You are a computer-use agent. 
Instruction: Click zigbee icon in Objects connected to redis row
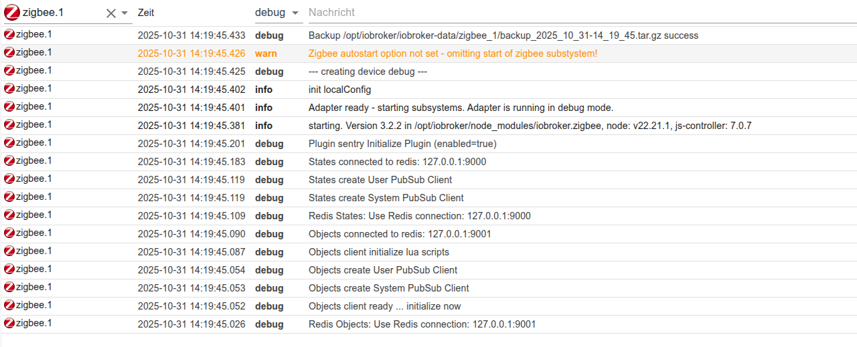[9, 233]
